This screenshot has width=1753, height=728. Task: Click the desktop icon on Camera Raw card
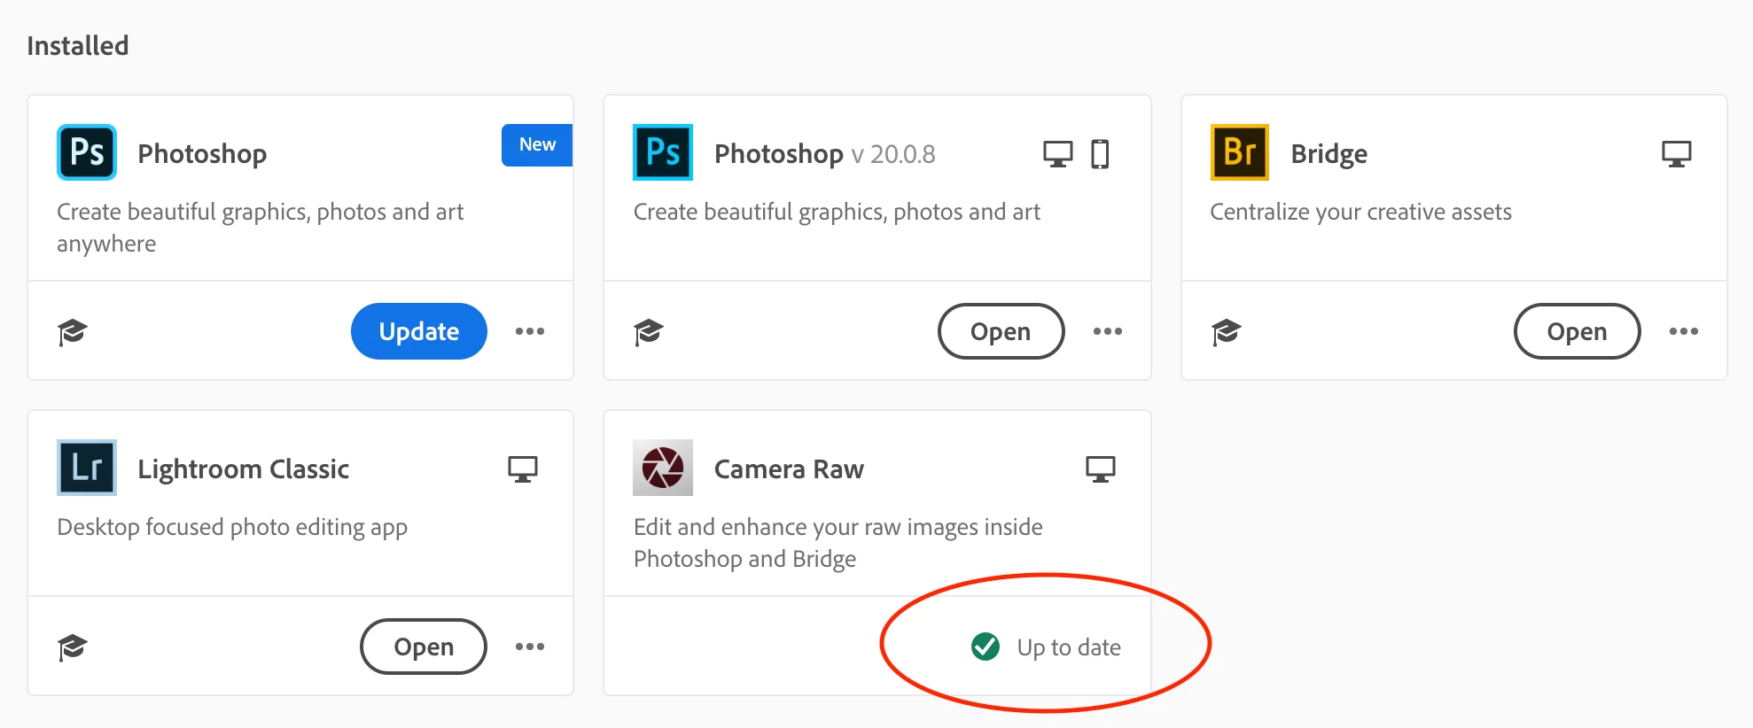(x=1101, y=469)
